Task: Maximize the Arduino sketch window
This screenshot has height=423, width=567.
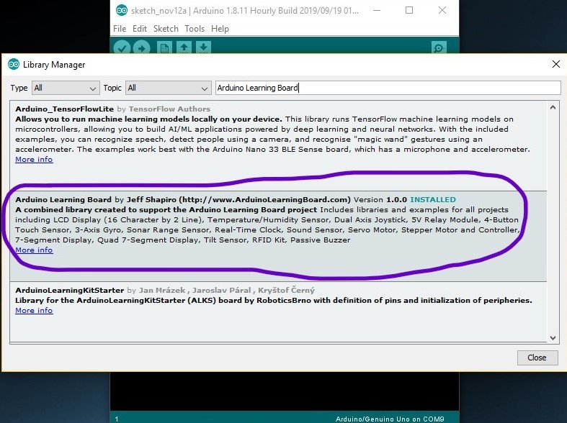Action: 409,11
